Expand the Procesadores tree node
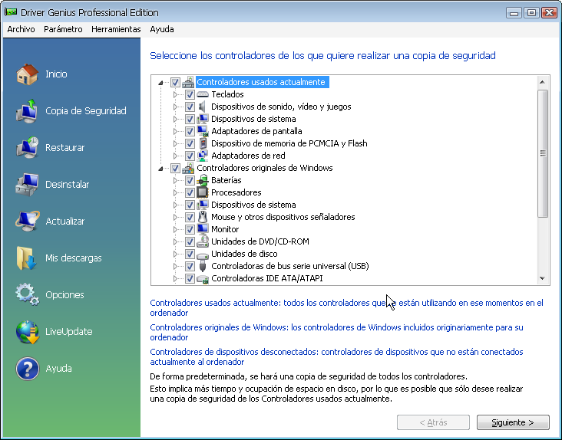 point(175,192)
